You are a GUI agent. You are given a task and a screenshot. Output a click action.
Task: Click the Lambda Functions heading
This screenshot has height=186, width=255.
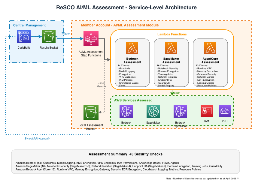pyautogui.click(x=172, y=34)
